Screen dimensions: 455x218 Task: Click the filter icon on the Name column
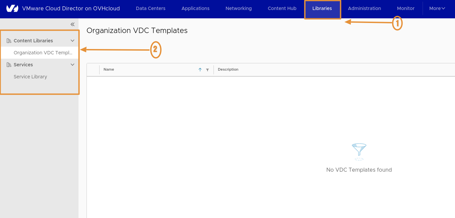coord(207,70)
